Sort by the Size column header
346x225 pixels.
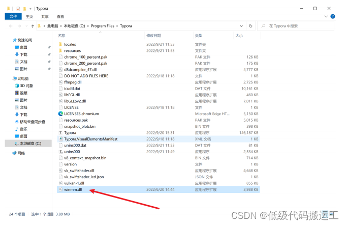point(239,36)
